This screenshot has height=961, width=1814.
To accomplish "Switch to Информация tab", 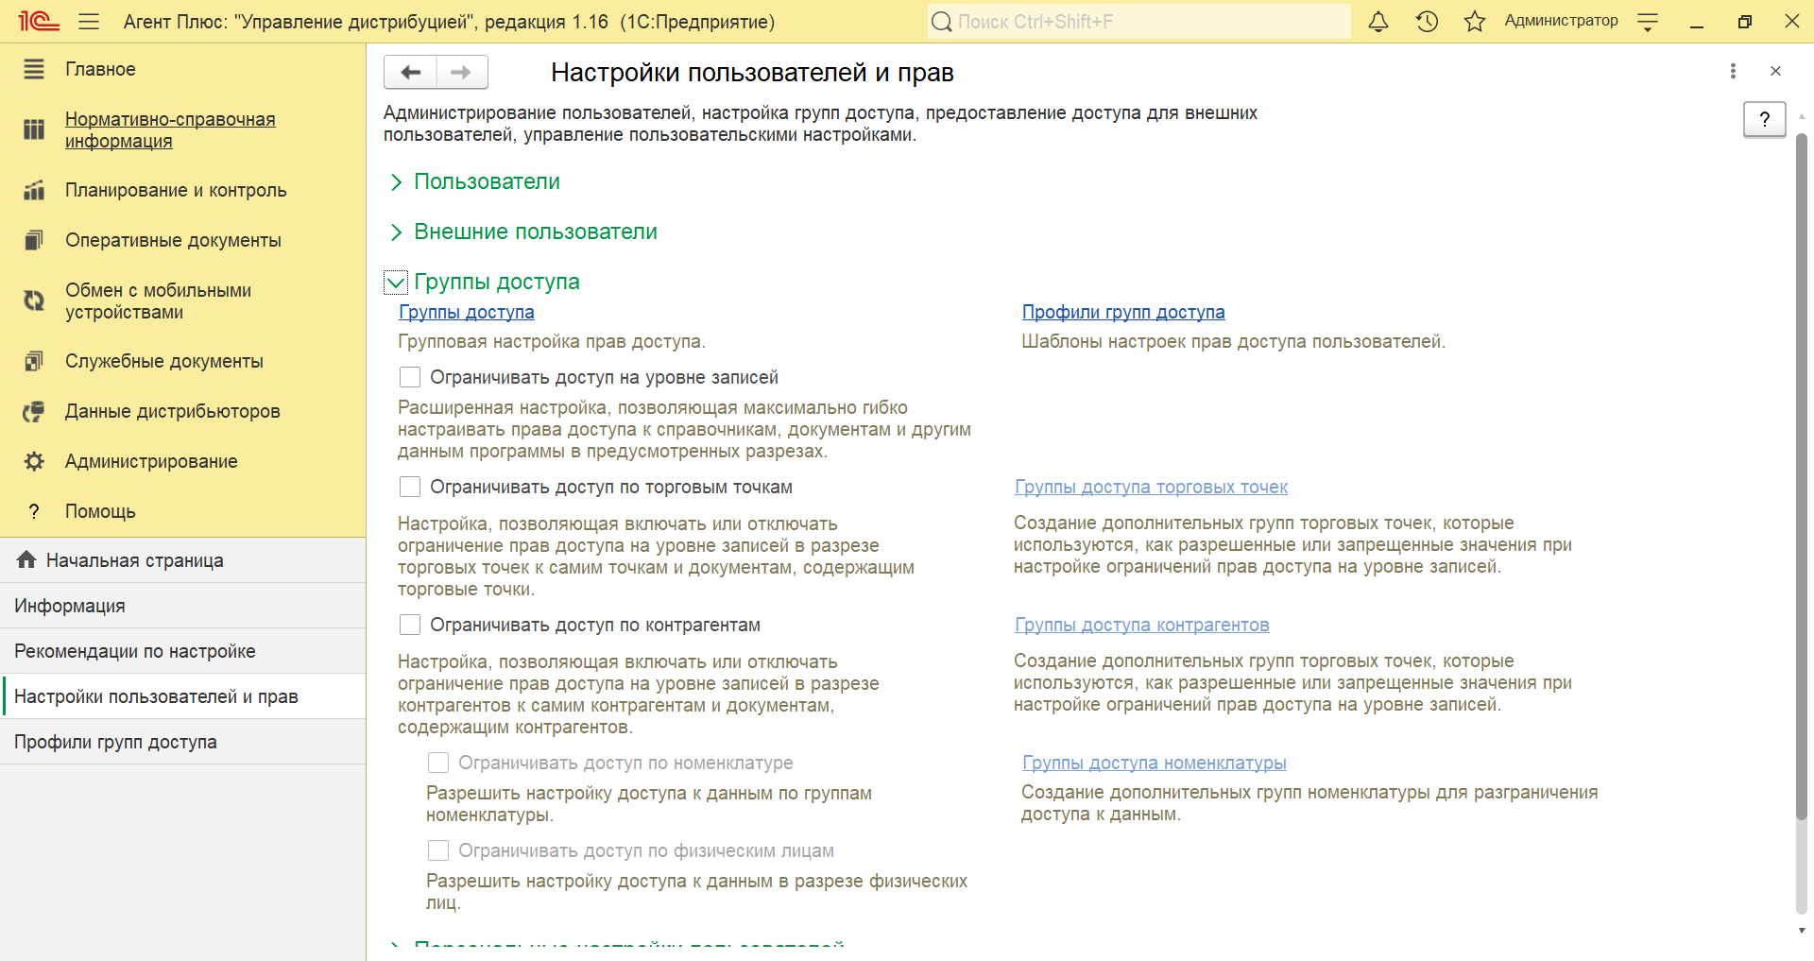I will point(183,606).
